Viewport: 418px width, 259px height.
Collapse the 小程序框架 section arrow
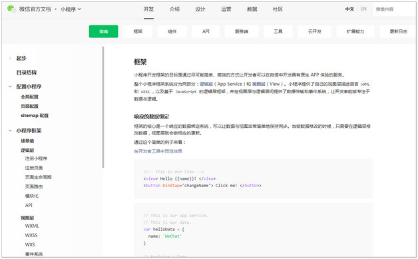[10, 130]
